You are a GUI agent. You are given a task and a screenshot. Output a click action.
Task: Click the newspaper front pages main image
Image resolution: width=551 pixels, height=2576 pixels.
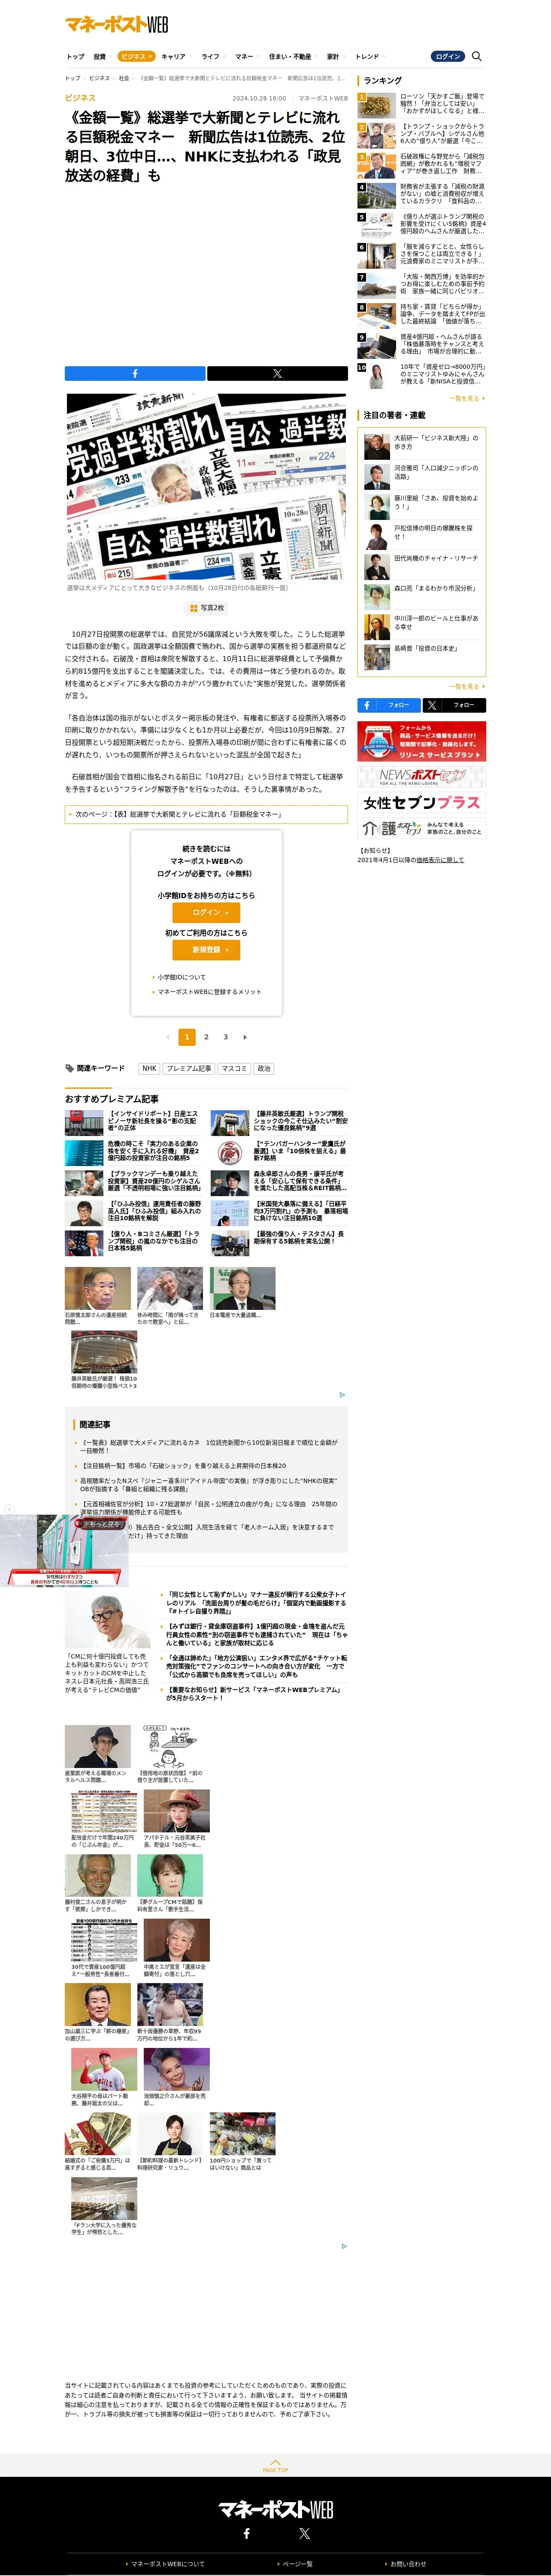[x=206, y=486]
